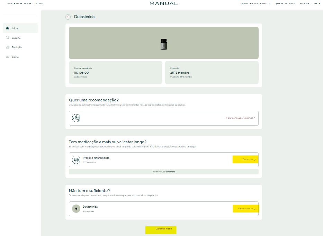This screenshot has width=323, height=236.
Task: Click the back arrow beside Dutasterida
Action: [68, 17]
